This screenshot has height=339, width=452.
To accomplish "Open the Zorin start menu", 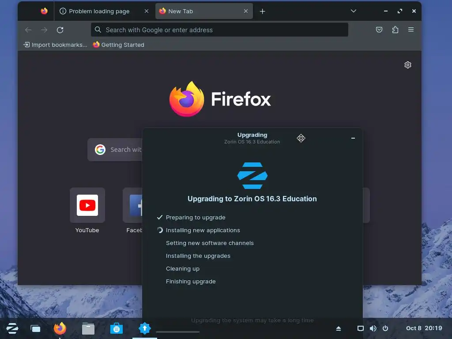I will click(x=12, y=328).
